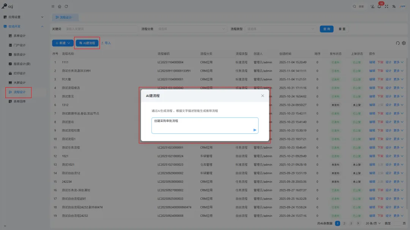
Task: Open the 新建 dropdown button
Action: coord(63,43)
